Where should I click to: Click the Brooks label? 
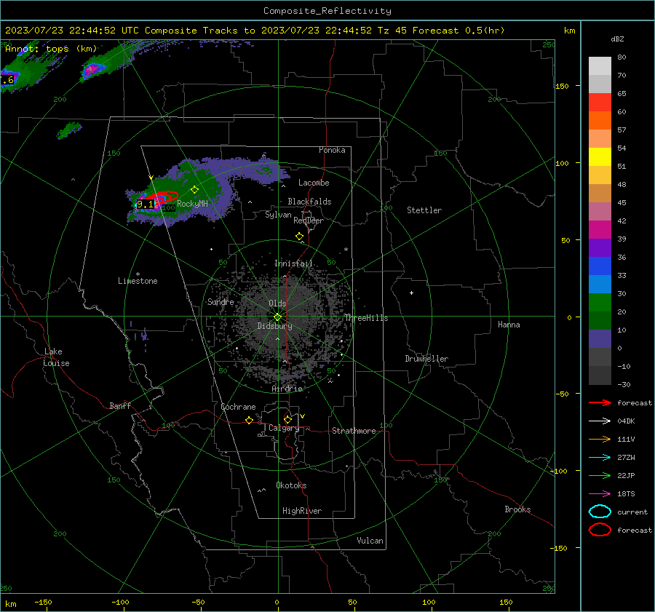(517, 509)
